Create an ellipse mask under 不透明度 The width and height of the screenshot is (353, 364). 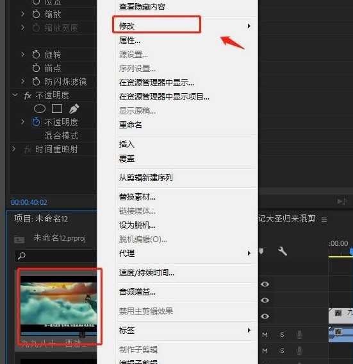tap(40, 108)
